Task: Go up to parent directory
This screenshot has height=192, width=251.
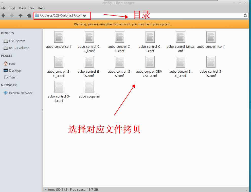Action: coord(21,15)
